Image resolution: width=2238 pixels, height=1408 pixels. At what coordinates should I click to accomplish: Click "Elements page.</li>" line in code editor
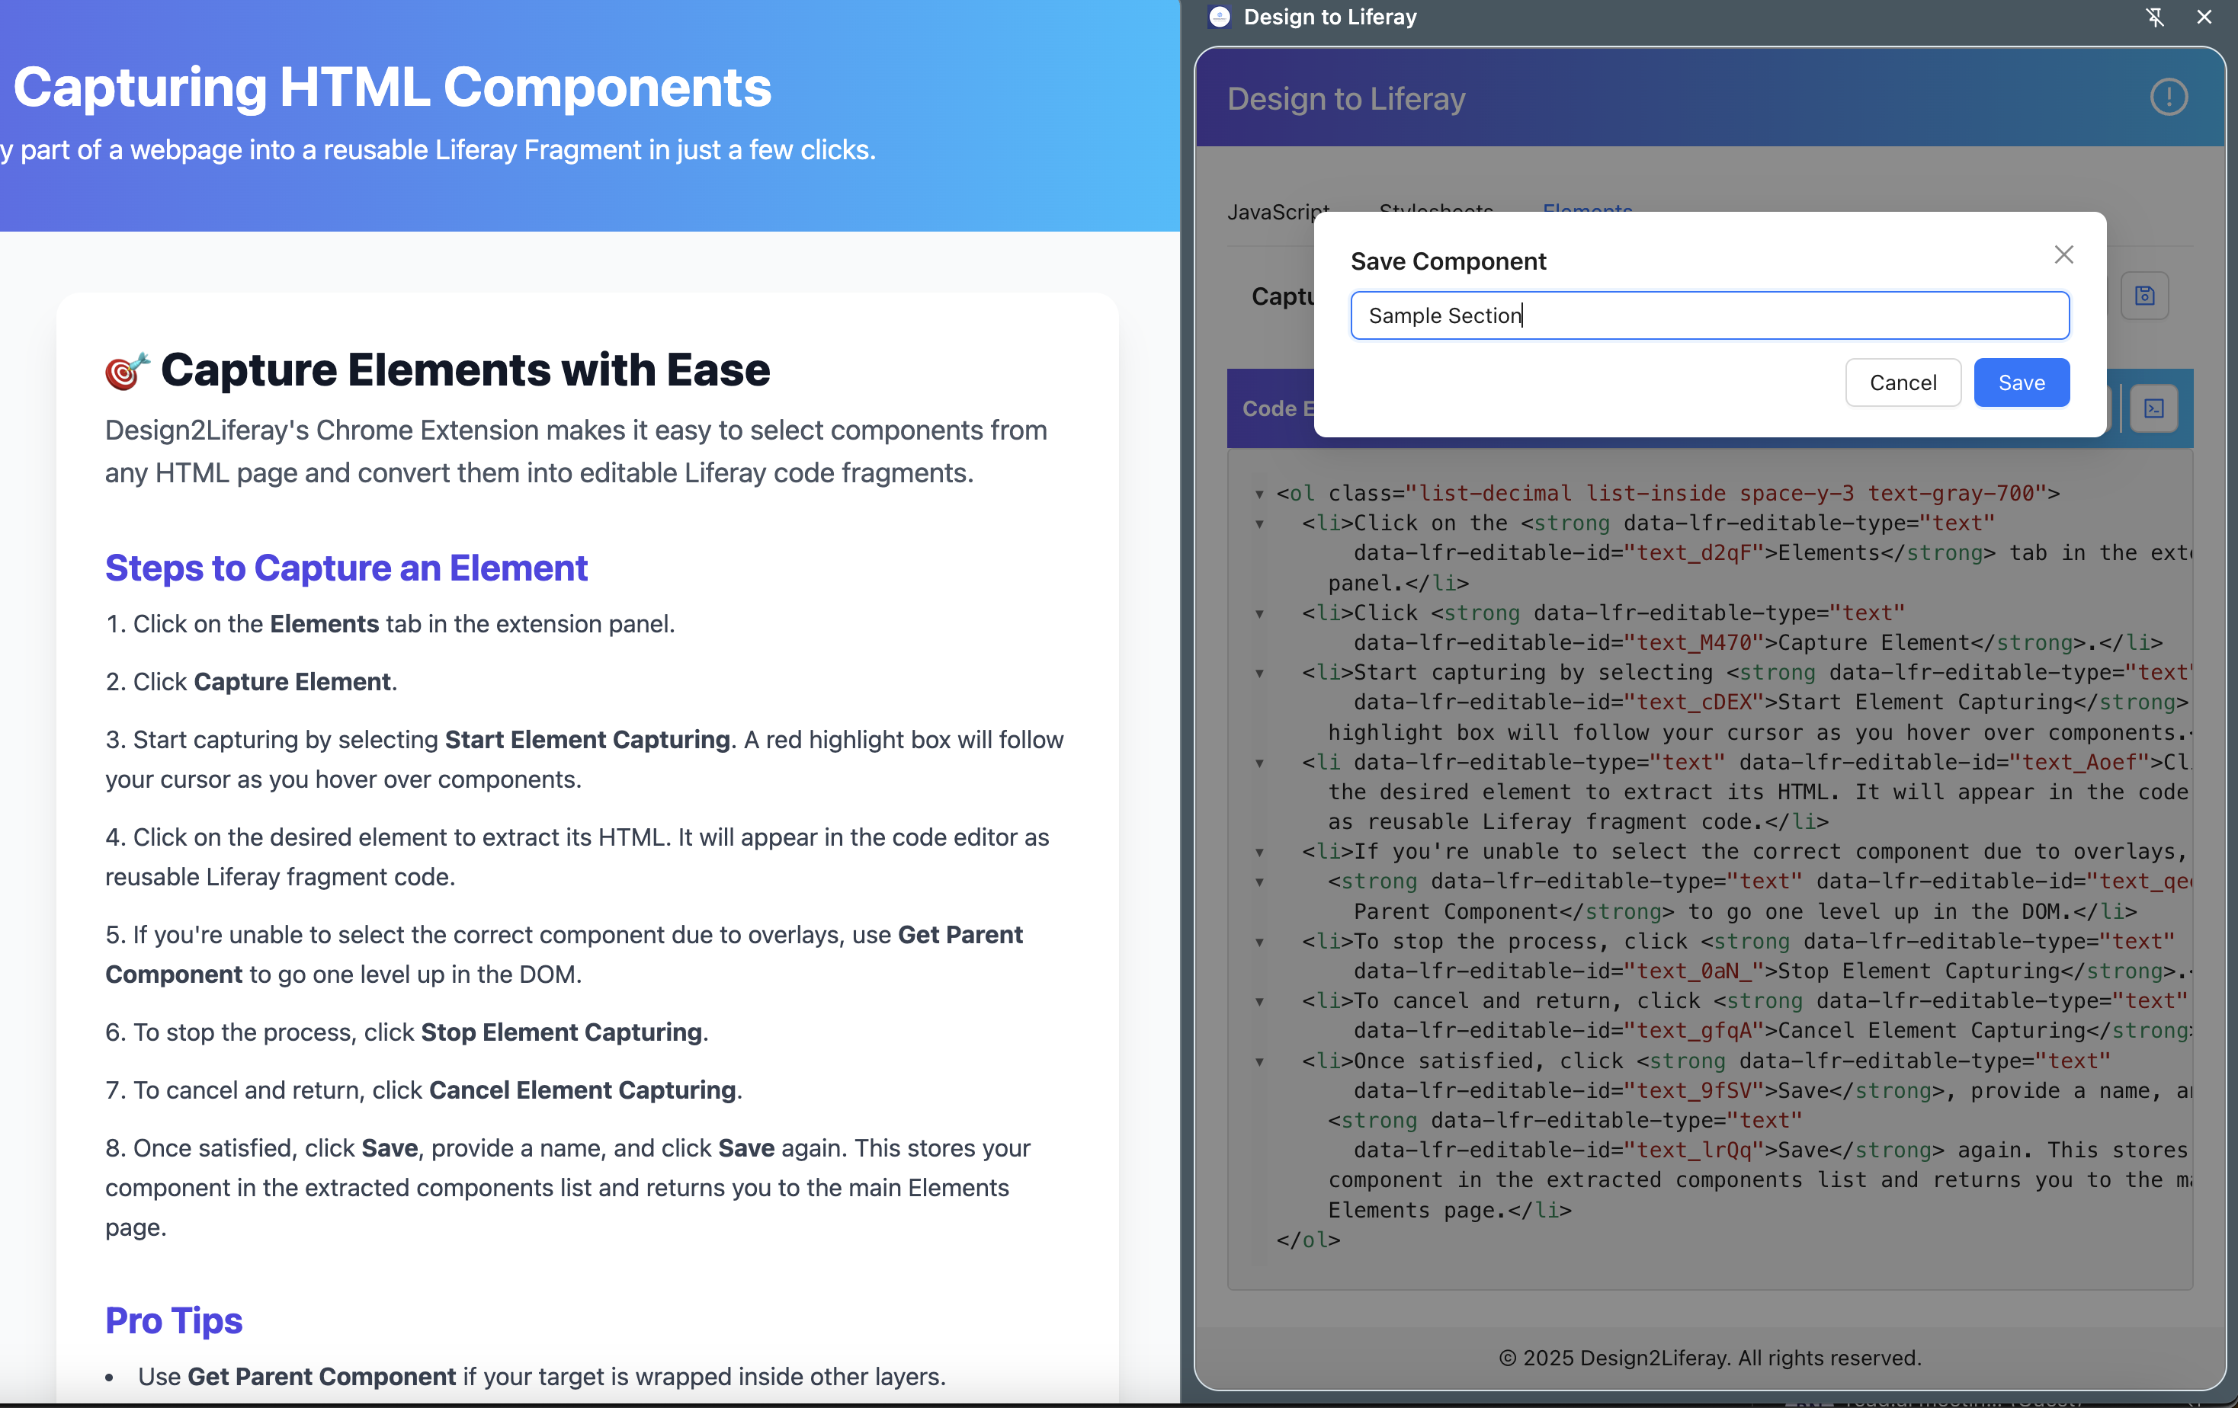pyautogui.click(x=1449, y=1210)
